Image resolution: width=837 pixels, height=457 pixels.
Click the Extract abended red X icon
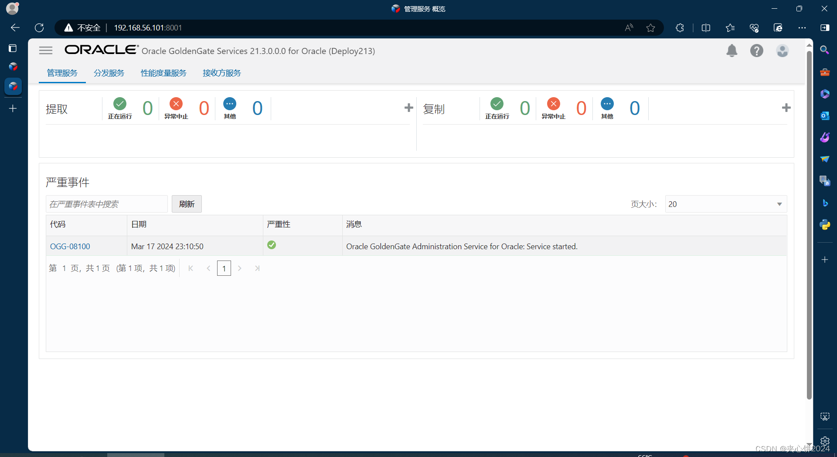tap(176, 104)
